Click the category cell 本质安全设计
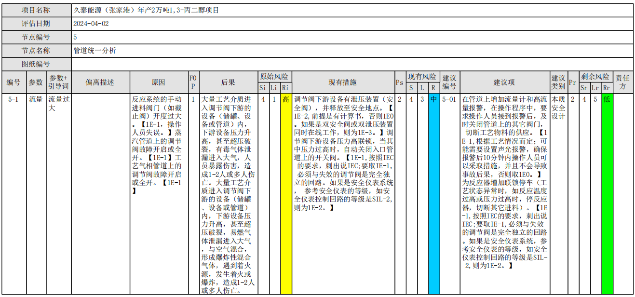The height and width of the screenshot is (297, 635). pyautogui.click(x=558, y=194)
